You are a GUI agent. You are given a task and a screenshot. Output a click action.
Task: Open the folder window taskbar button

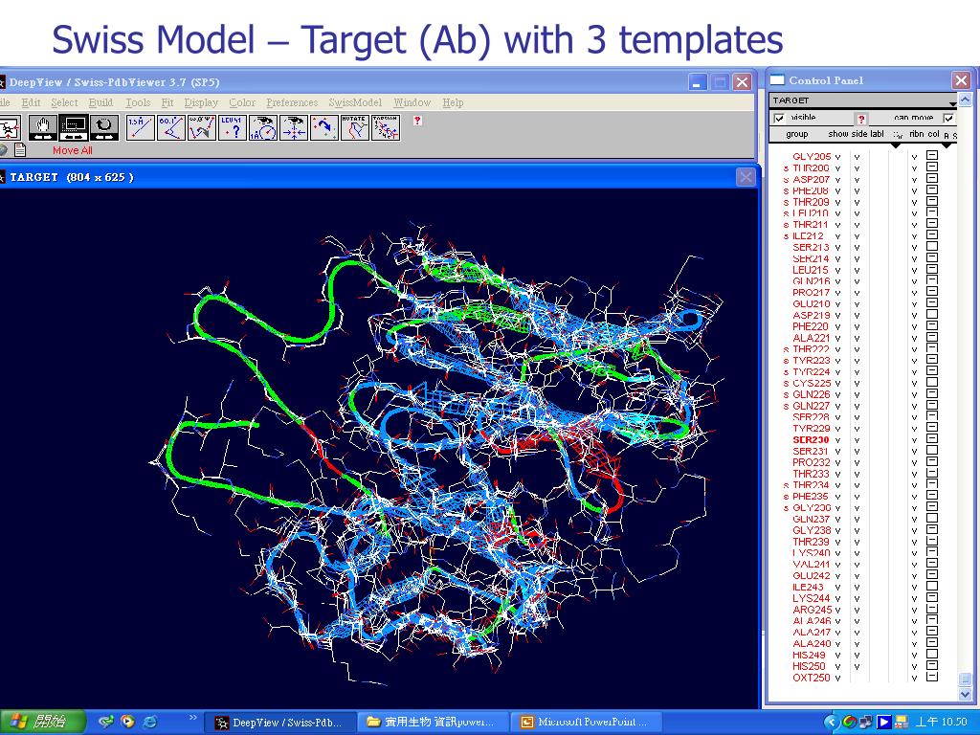[434, 723]
